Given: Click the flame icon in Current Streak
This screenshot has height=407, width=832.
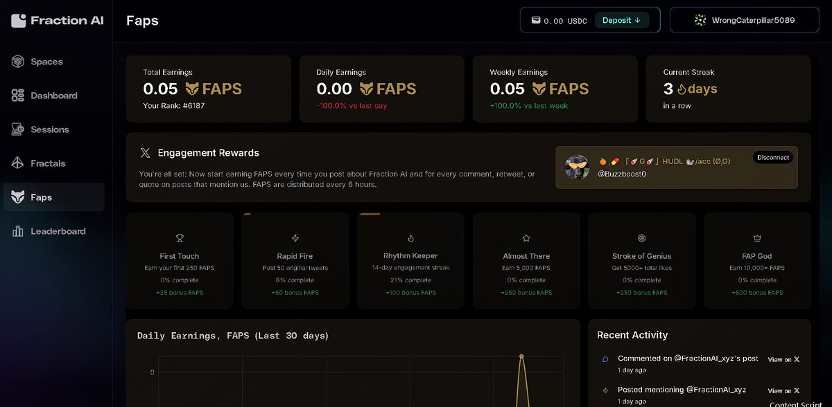Looking at the screenshot, I should pos(681,89).
